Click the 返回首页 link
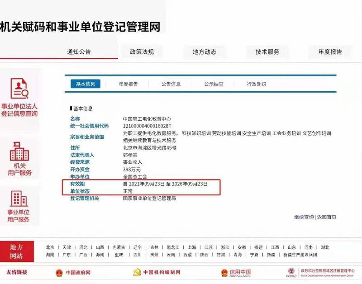 327,217
